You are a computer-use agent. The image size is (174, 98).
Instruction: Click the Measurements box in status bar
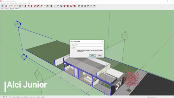164,97
